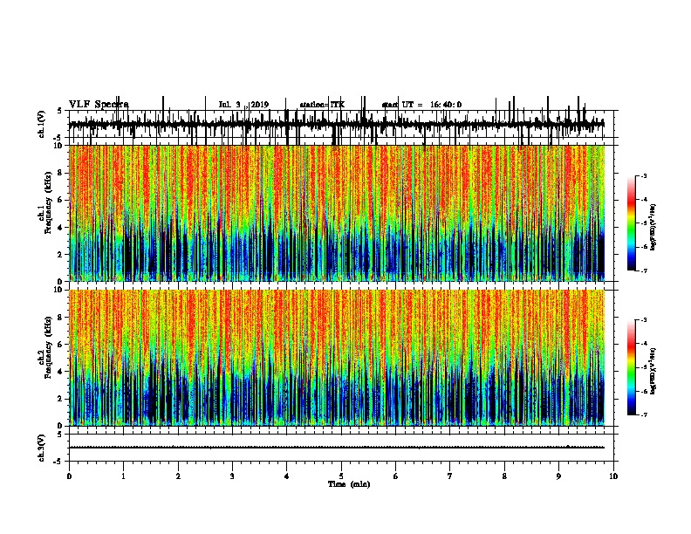The image size is (691, 534).
Task: Click the ch.2 spectrogram color scale bar
Action: pos(632,367)
